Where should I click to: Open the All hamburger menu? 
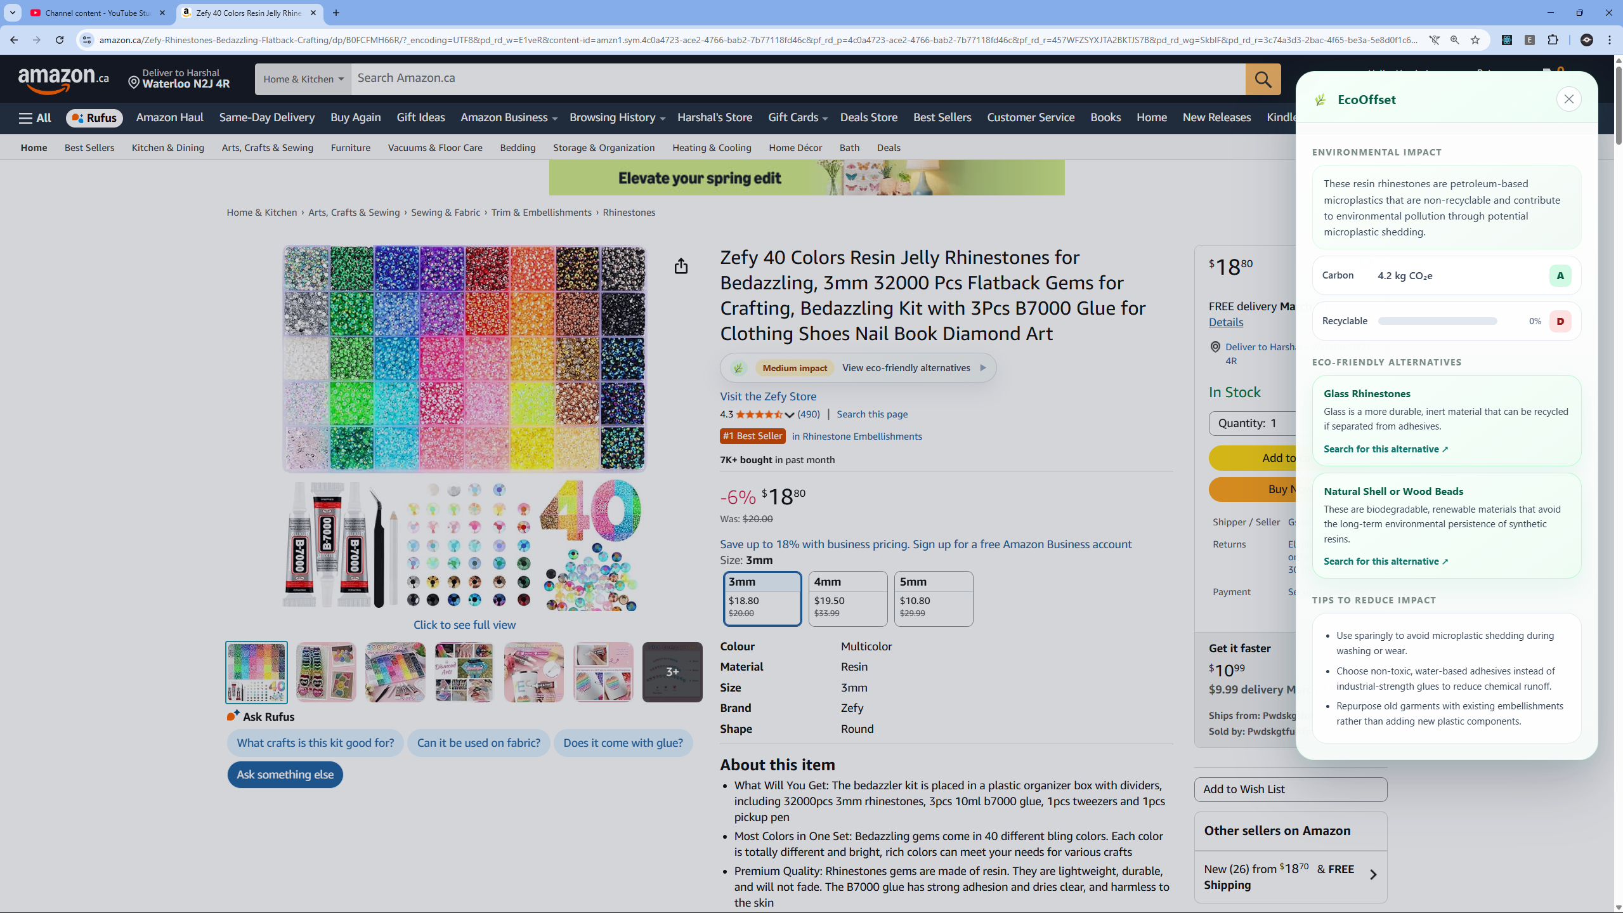(x=35, y=118)
